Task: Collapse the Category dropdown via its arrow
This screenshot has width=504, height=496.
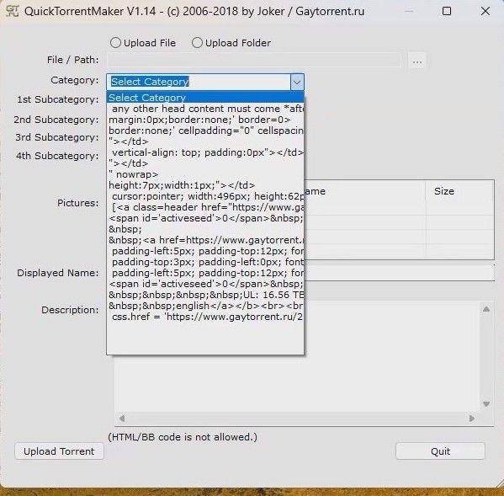Action: click(x=297, y=82)
